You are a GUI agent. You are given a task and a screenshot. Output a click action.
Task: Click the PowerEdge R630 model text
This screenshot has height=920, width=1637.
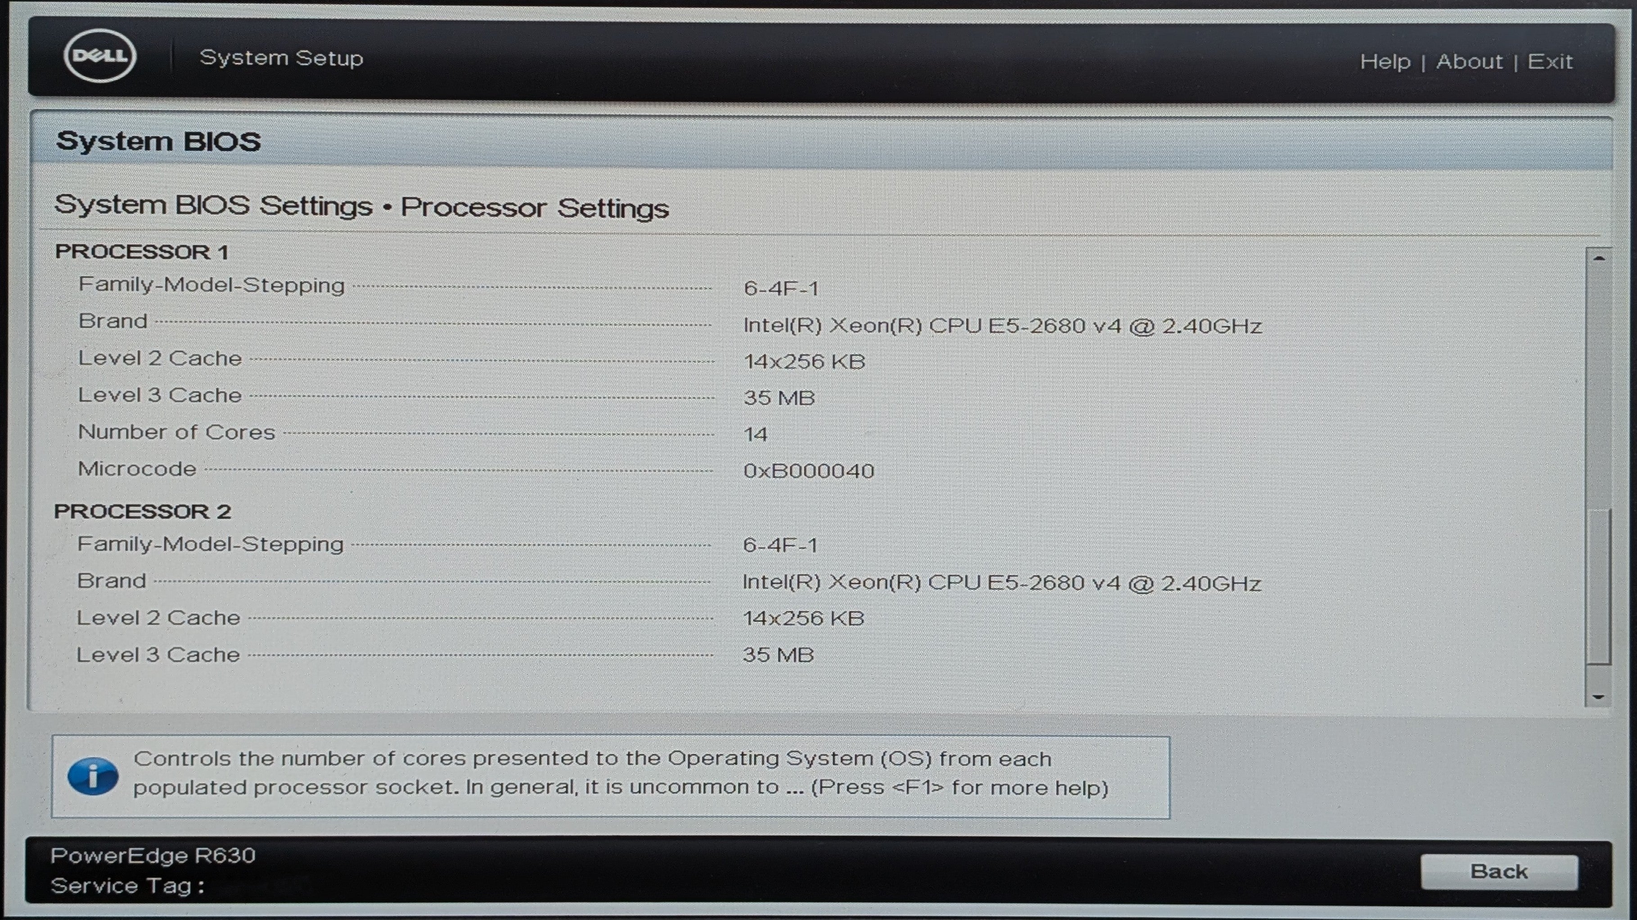[153, 856]
